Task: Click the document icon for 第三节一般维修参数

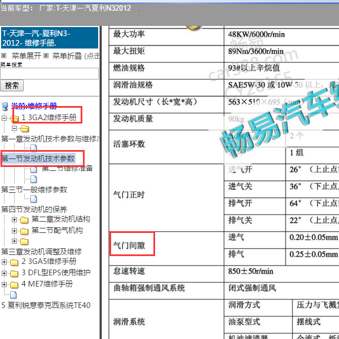Action: pos(33,179)
